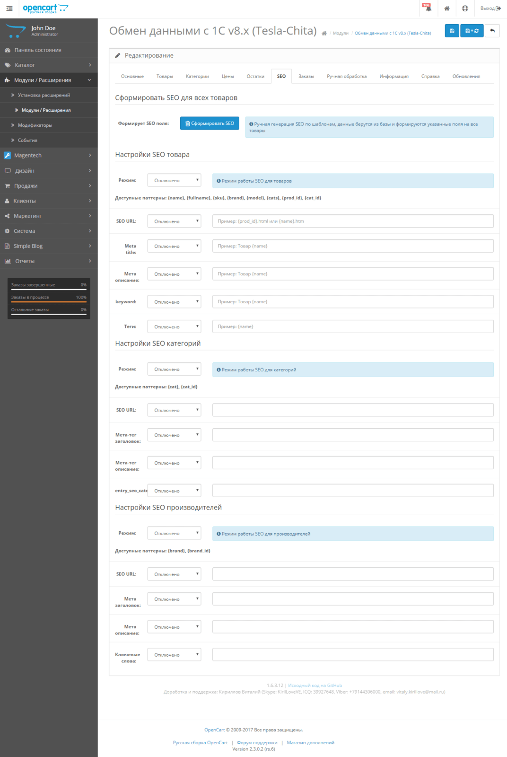Click the OpenCart logo
507x757 pixels.
(45, 9)
